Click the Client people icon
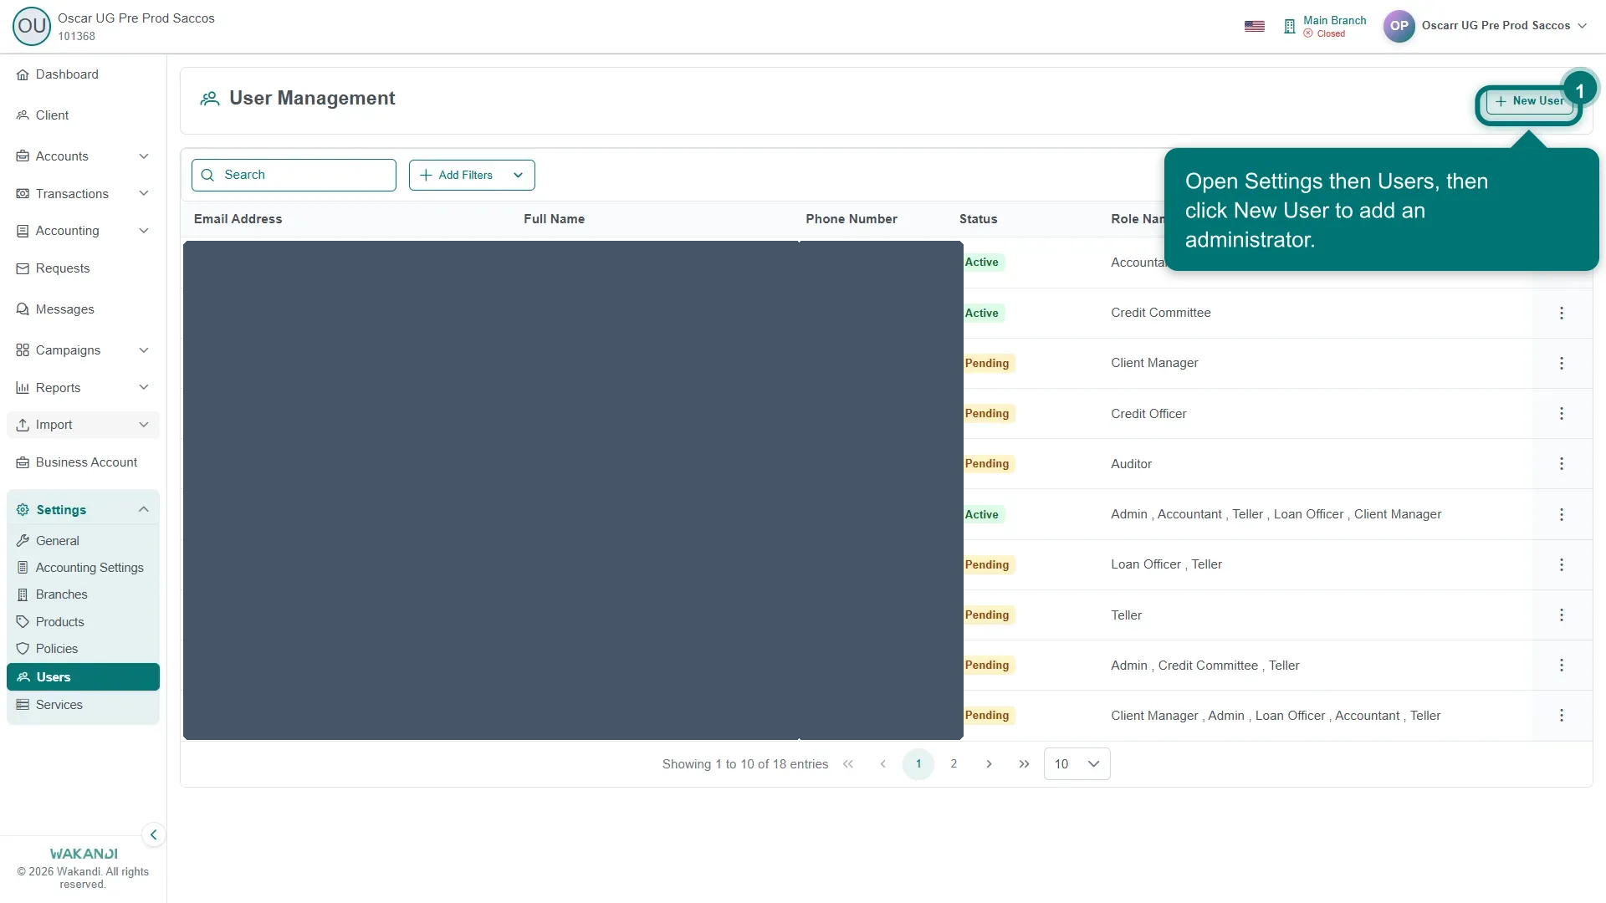 pyautogui.click(x=23, y=115)
